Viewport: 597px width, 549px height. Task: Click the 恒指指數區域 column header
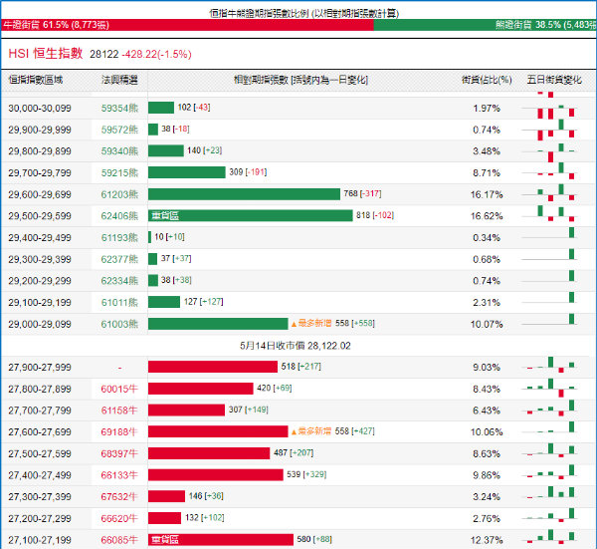click(x=36, y=80)
